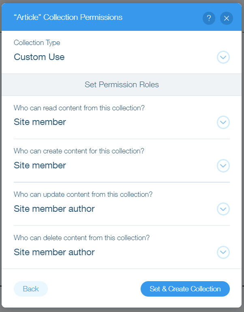244x312 pixels.
Task: Open the help question mark icon
Action: (x=209, y=18)
